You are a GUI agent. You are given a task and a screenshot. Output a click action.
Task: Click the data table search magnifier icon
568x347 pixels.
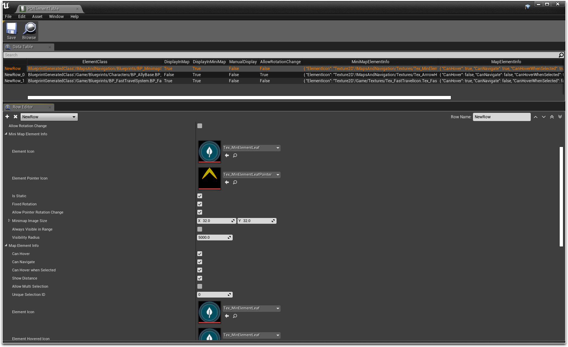pyautogui.click(x=561, y=55)
